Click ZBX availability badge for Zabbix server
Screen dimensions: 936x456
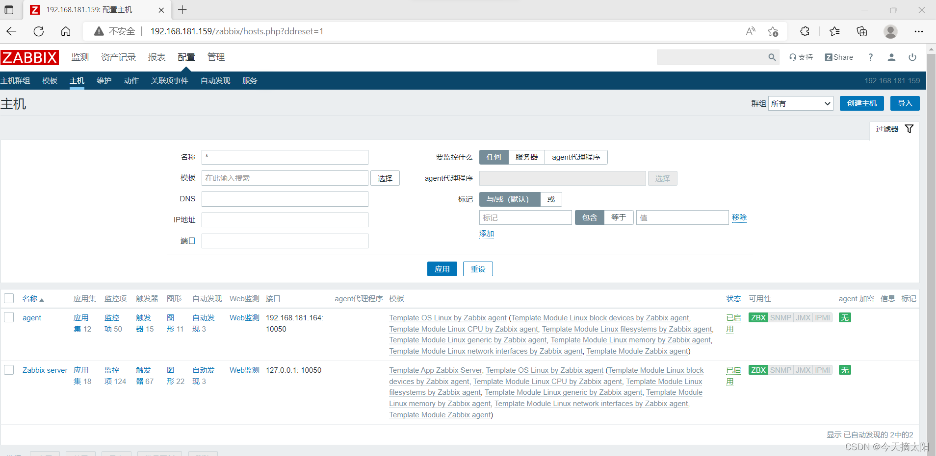[758, 370]
